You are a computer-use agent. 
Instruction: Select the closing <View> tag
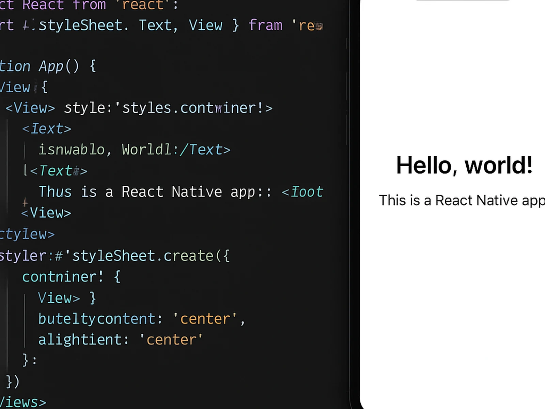pos(46,213)
